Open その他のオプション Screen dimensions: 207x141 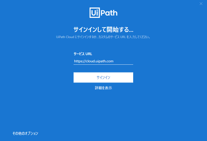pyautogui.click(x=25, y=133)
